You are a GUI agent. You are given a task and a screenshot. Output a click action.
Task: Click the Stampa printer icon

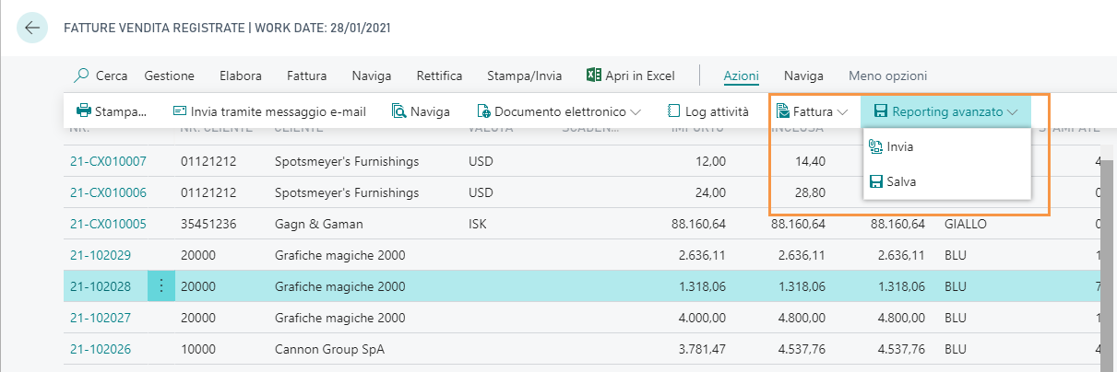(x=84, y=111)
